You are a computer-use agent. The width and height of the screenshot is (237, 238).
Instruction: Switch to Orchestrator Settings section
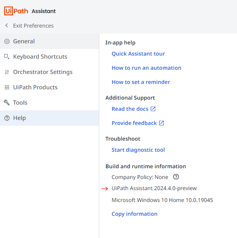tap(43, 72)
